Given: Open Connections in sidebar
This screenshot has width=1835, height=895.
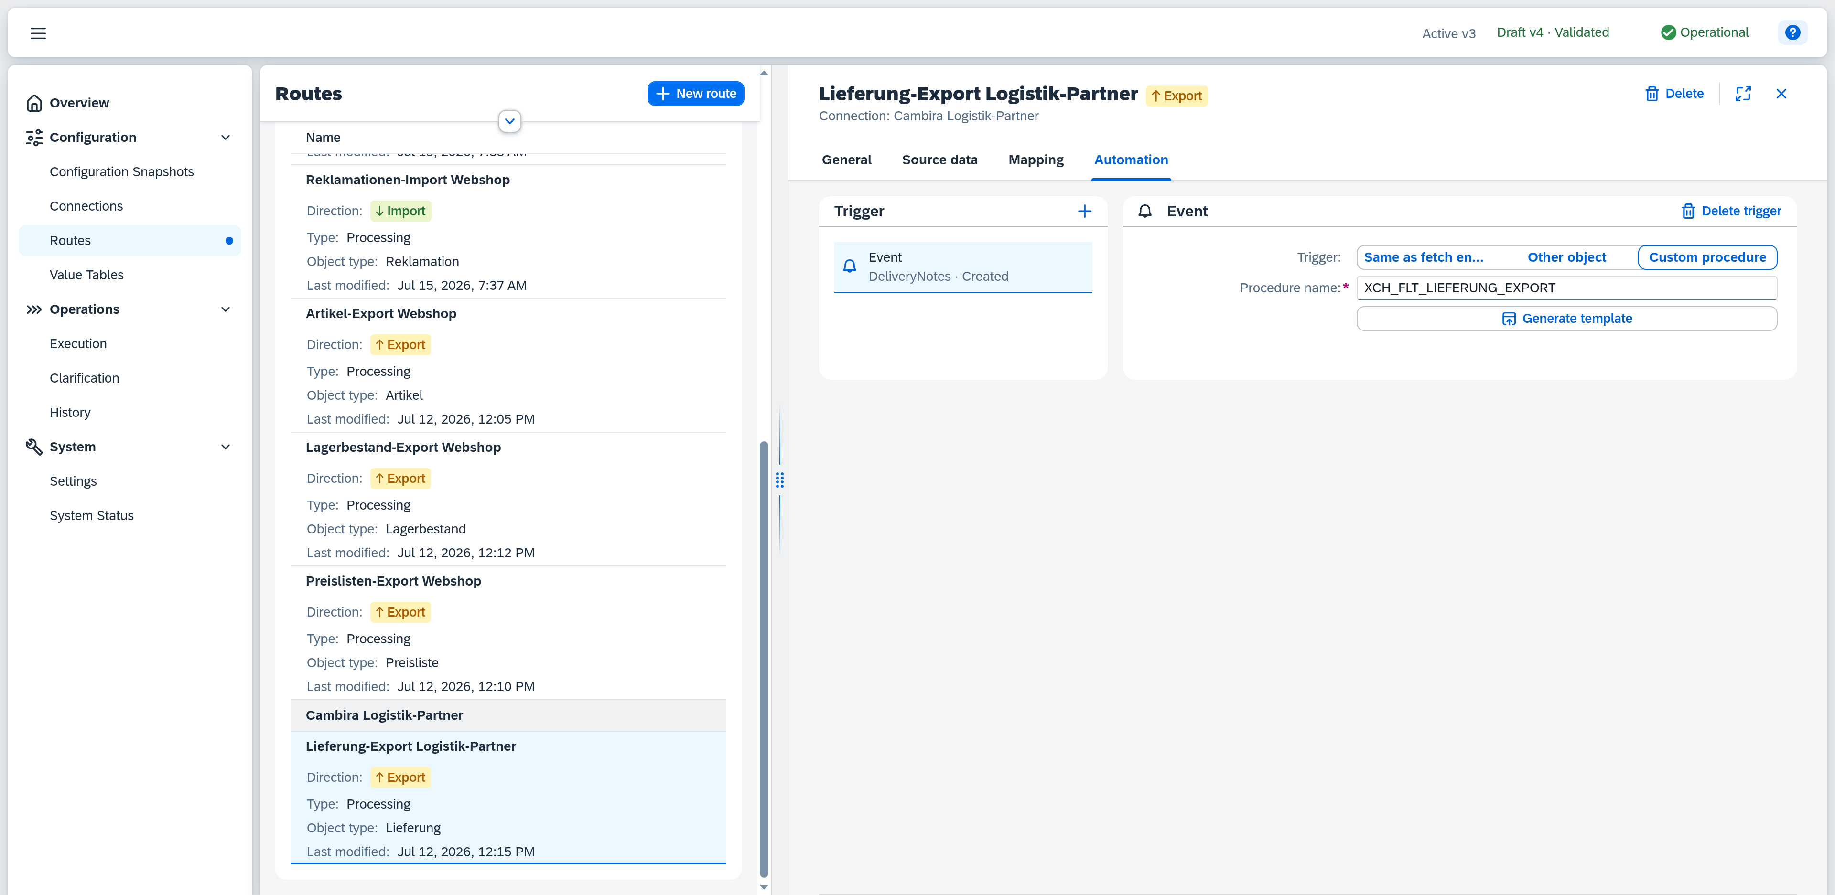Looking at the screenshot, I should tap(130, 206).
